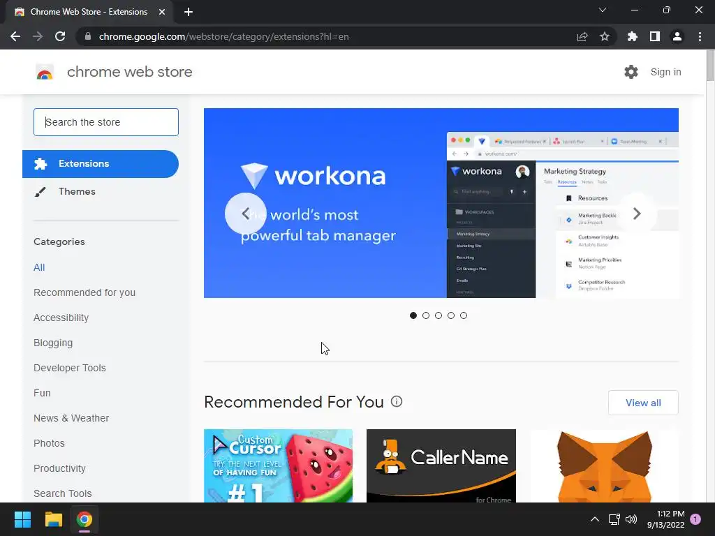Focus the Search the store field
Viewport: 715px width, 536px height.
106,122
